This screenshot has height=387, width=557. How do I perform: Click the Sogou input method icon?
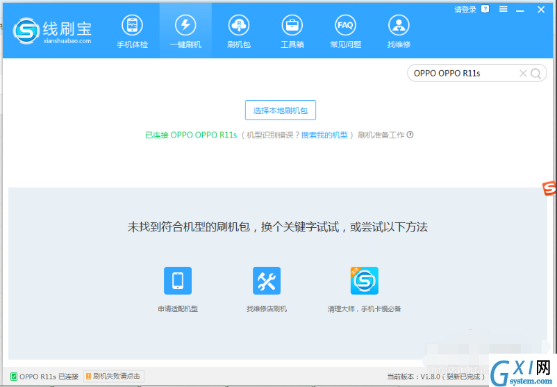pyautogui.click(x=549, y=188)
